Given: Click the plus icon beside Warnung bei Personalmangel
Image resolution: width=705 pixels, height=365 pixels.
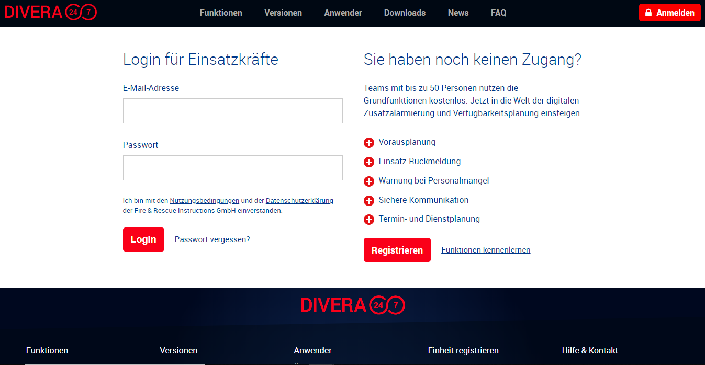Looking at the screenshot, I should pyautogui.click(x=369, y=181).
